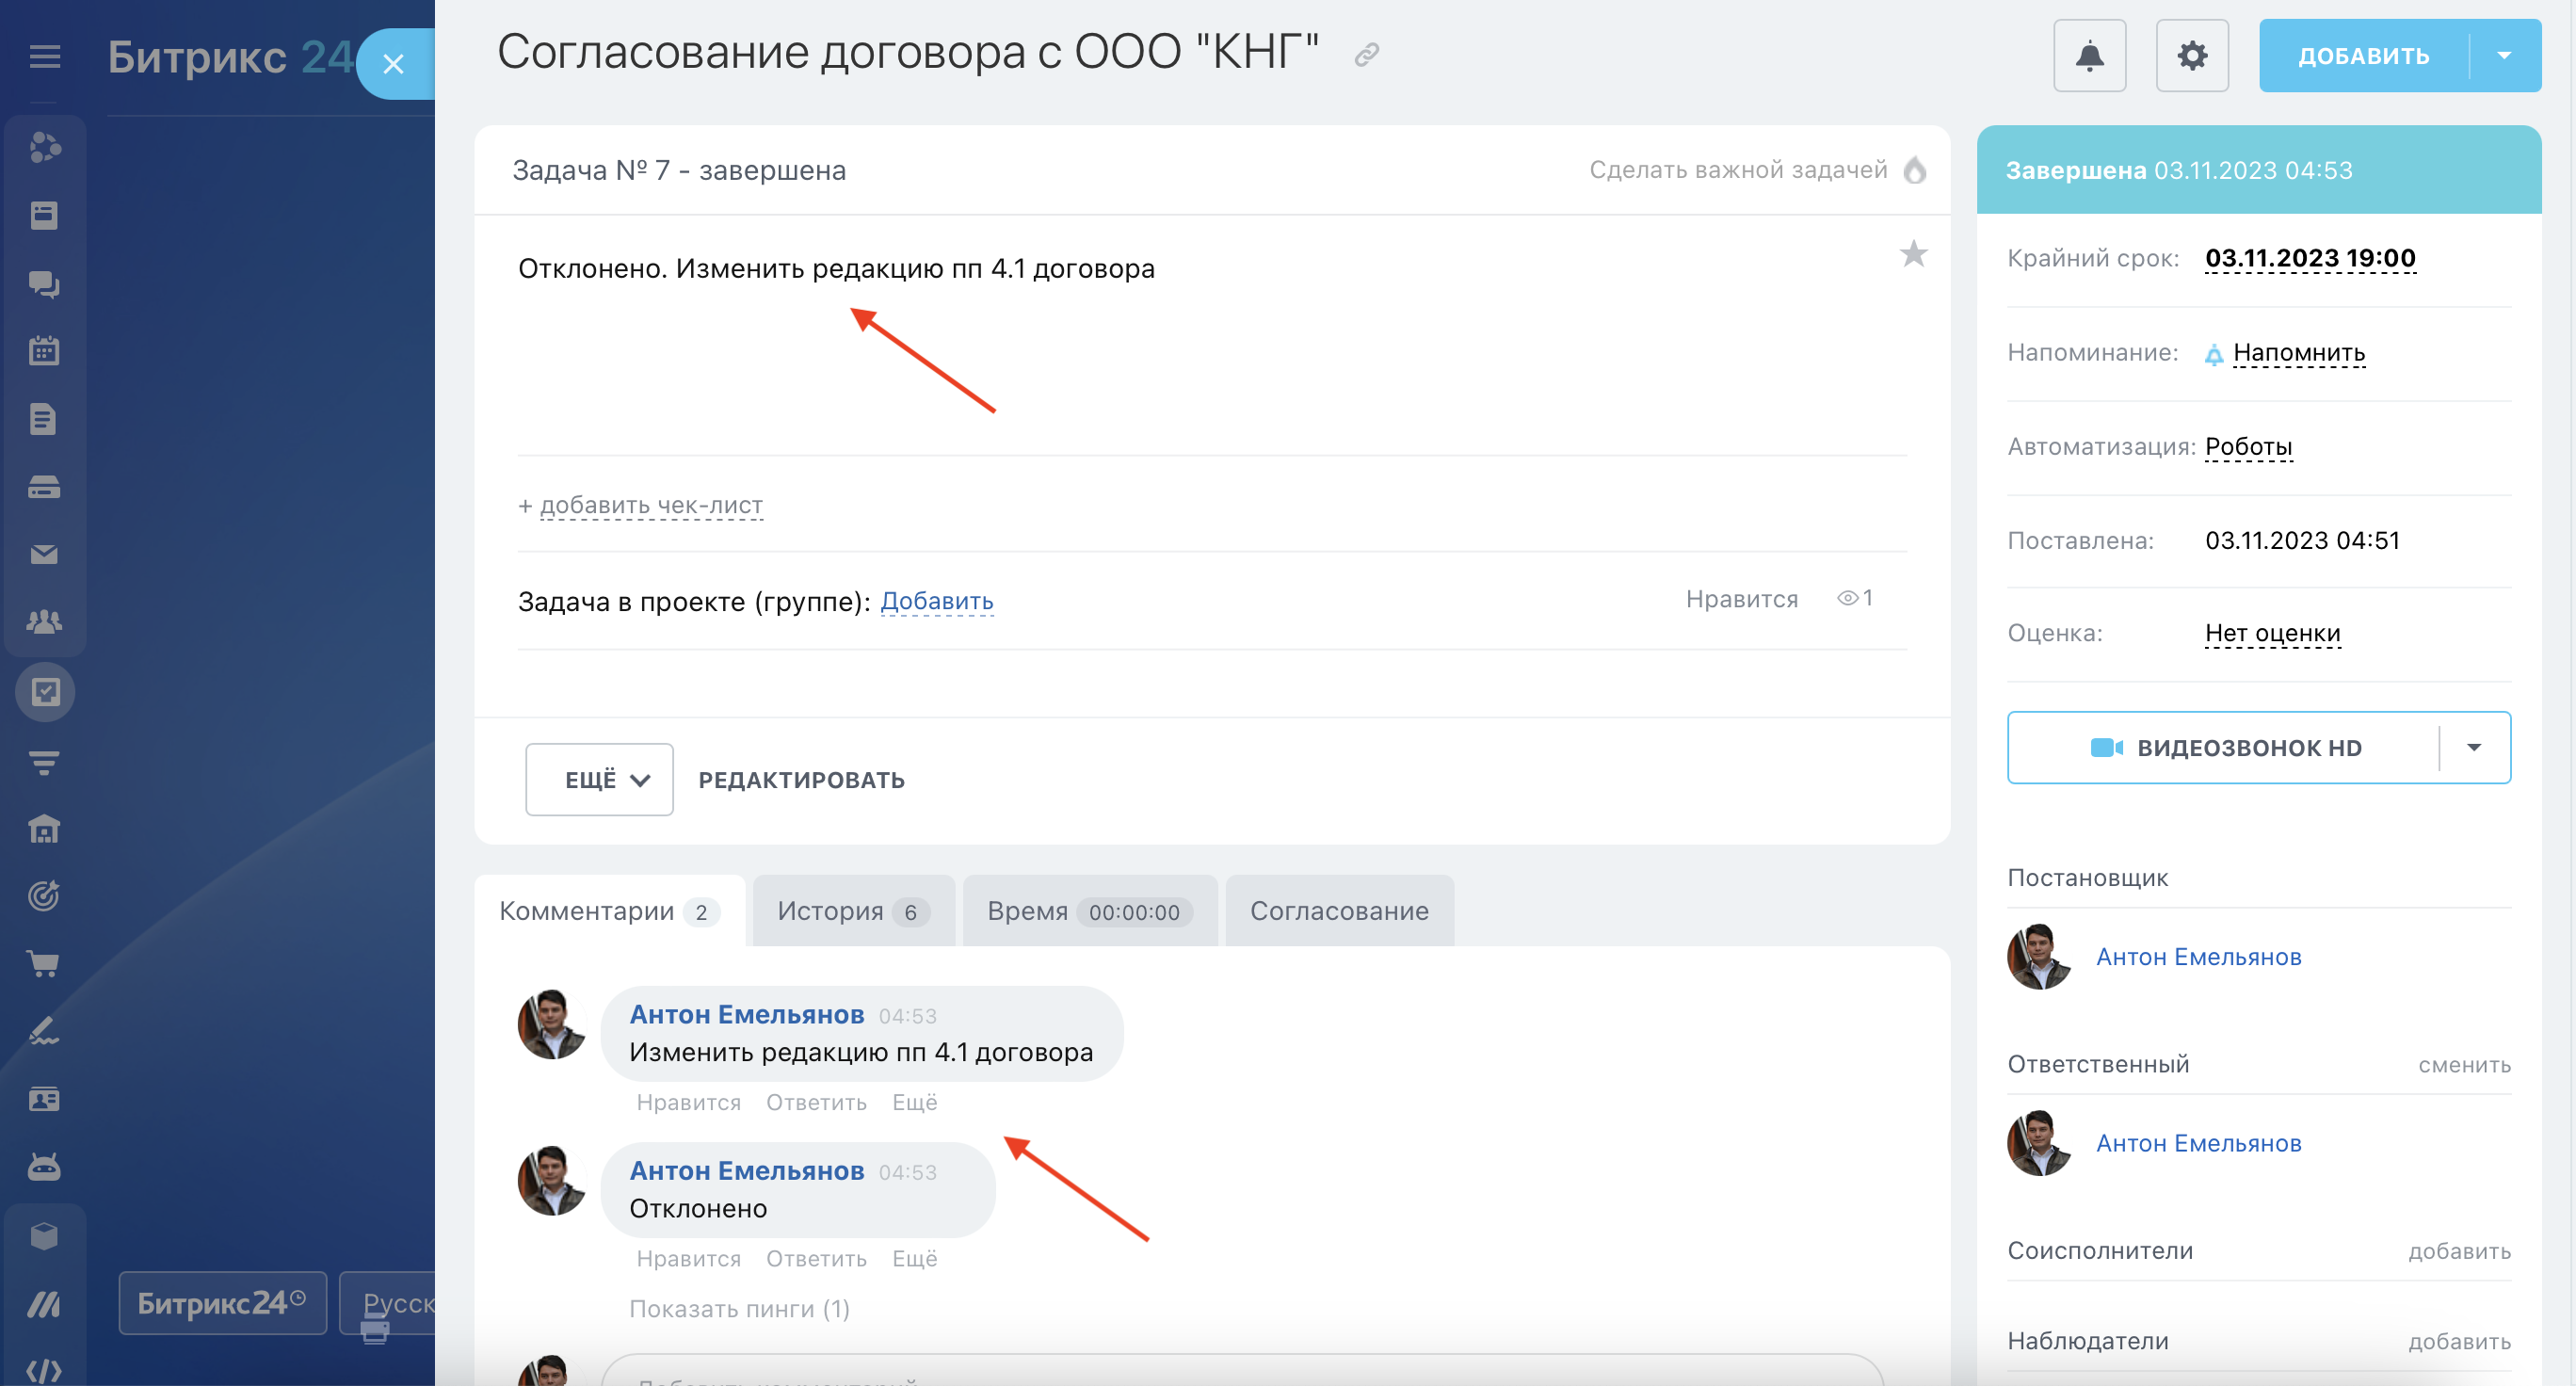2576x1386 pixels.
Task: Toggle Like under the Отклонено comment
Action: pos(688,1258)
